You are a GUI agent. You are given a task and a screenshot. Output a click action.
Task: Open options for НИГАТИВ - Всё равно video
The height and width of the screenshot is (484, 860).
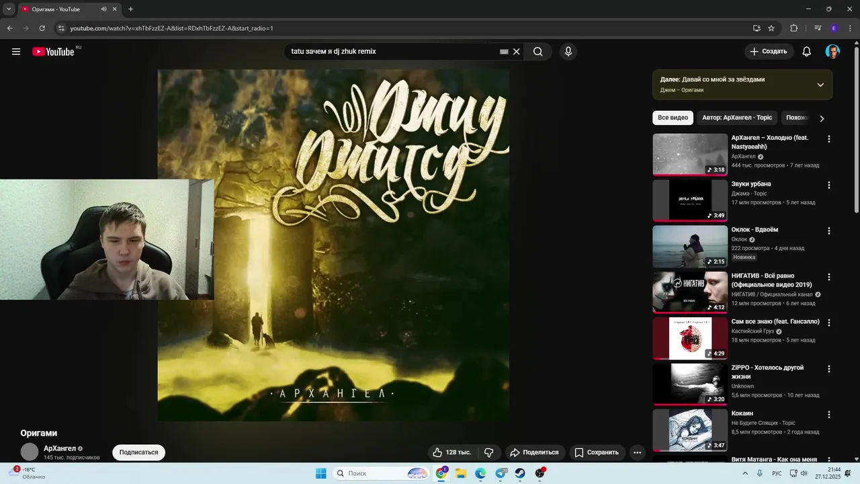828,277
